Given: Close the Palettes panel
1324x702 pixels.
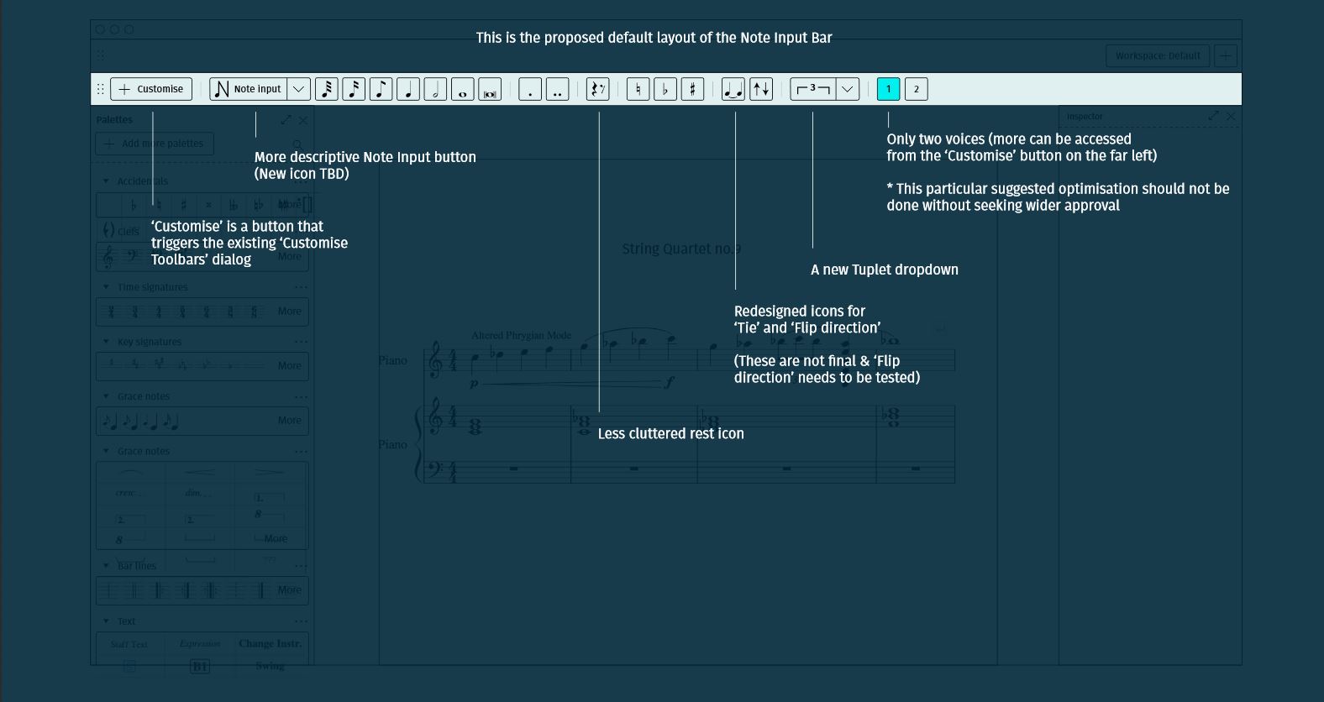Looking at the screenshot, I should click(x=303, y=120).
